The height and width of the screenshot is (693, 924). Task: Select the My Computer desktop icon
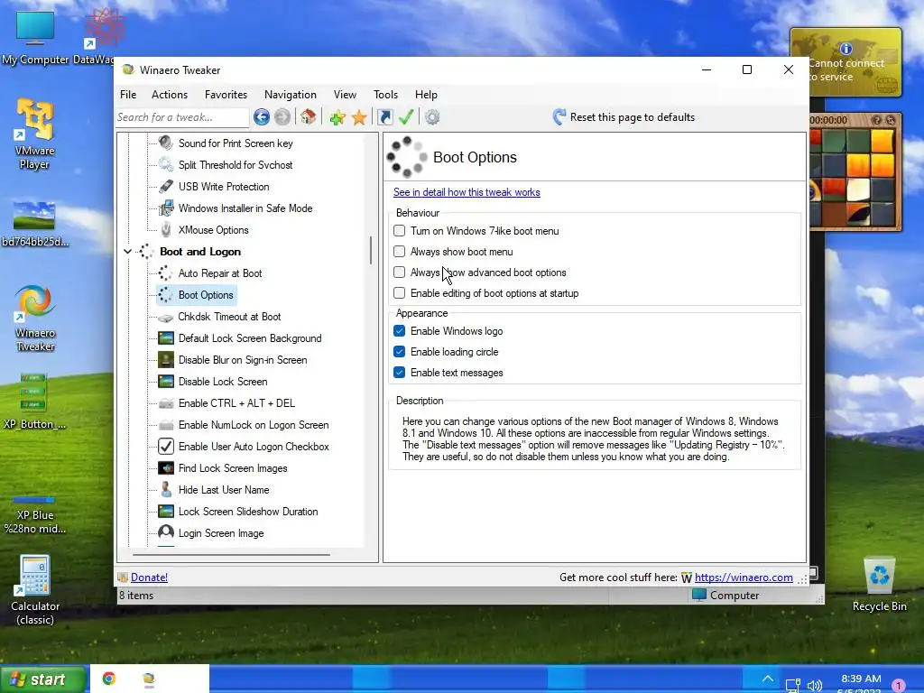(35, 36)
